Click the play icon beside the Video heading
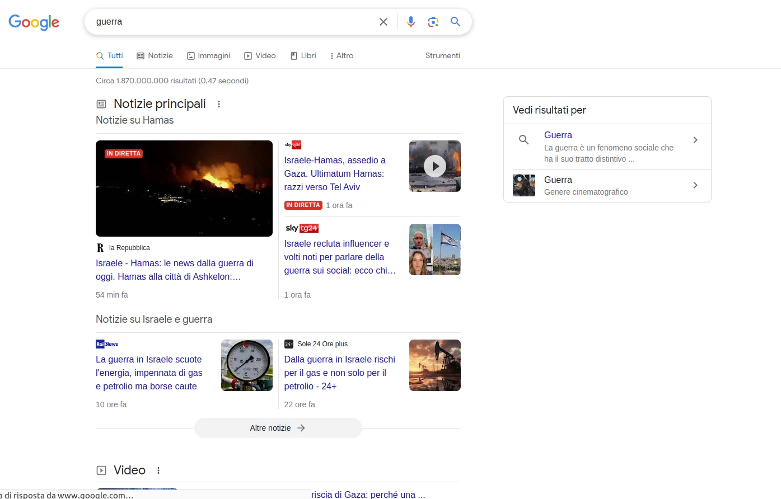The height and width of the screenshot is (499, 781). tap(101, 470)
